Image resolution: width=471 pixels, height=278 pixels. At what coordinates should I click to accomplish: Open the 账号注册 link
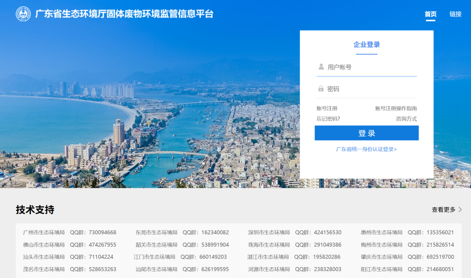coord(327,108)
